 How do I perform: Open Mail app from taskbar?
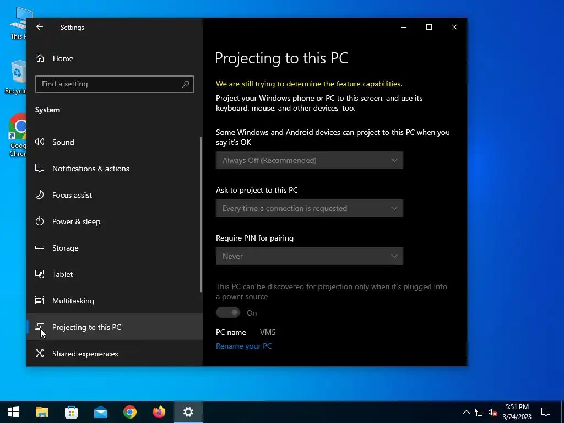click(101, 412)
